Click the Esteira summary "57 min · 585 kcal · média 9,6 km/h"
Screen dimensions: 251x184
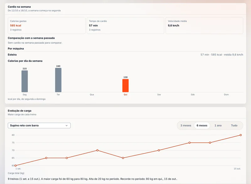point(222,55)
